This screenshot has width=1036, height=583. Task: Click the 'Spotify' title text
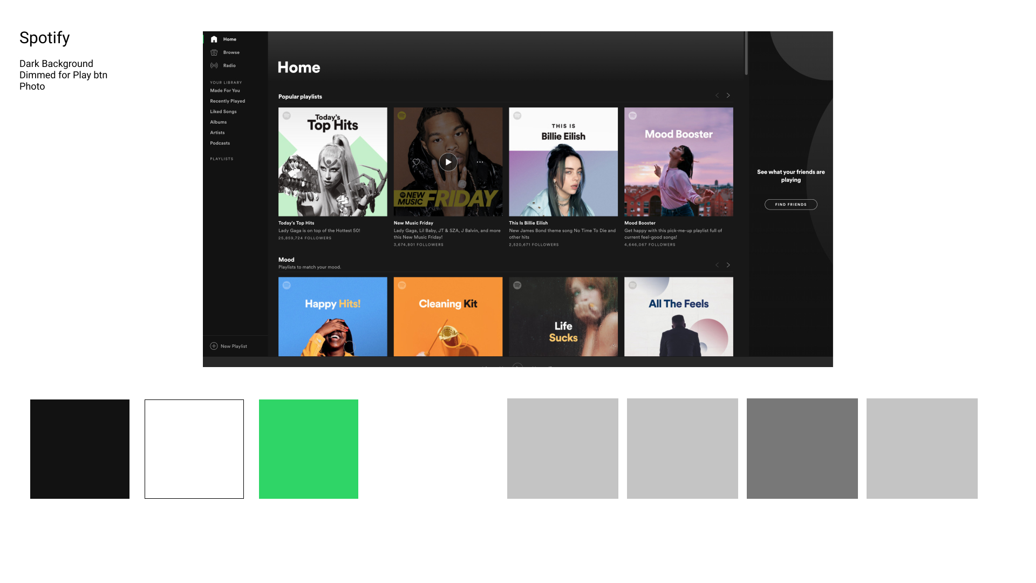[x=45, y=38]
